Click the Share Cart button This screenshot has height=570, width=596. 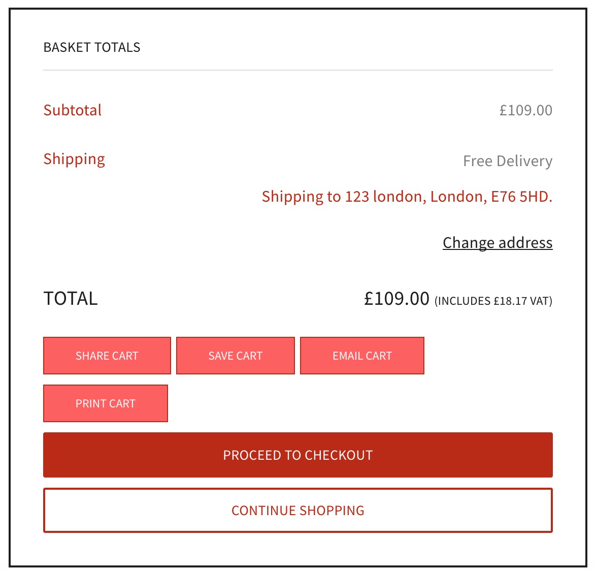pyautogui.click(x=107, y=356)
